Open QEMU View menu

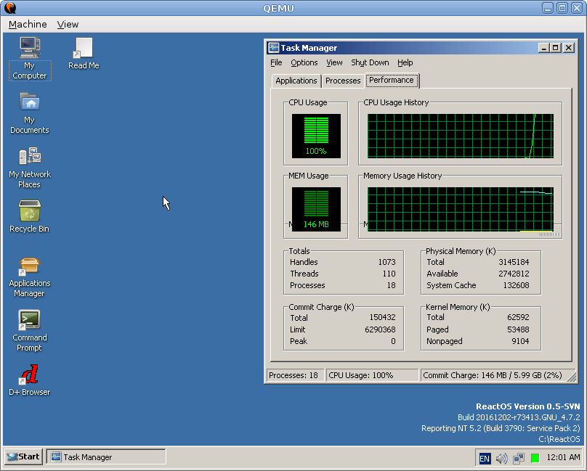68,25
